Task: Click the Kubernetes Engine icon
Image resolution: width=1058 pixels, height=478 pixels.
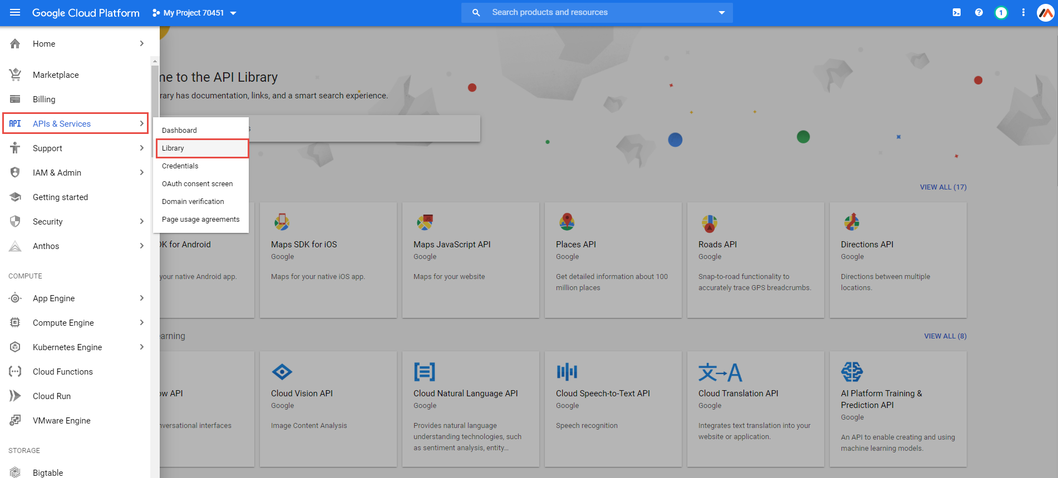Action: coord(15,347)
